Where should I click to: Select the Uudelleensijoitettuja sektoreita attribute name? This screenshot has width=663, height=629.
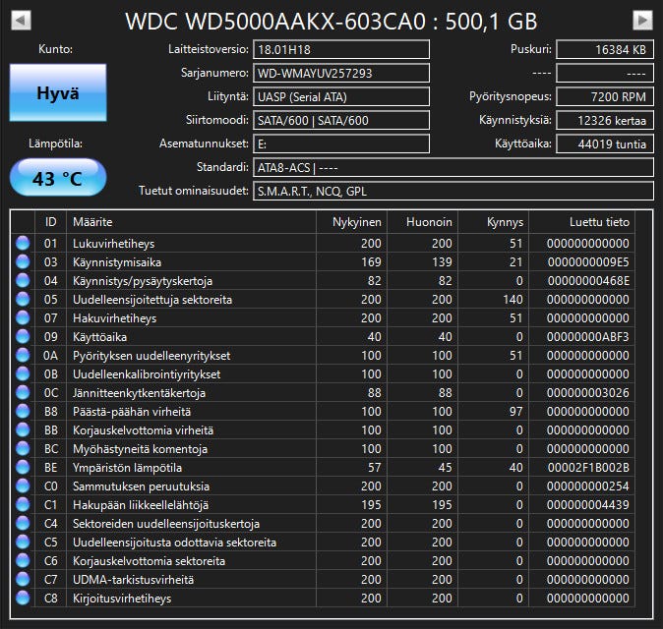click(152, 300)
